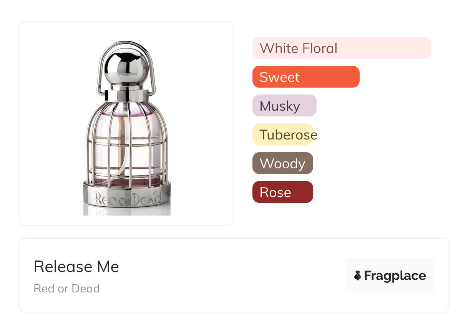Select the brown Woody accord bar
The image size is (468, 332).
click(x=282, y=163)
